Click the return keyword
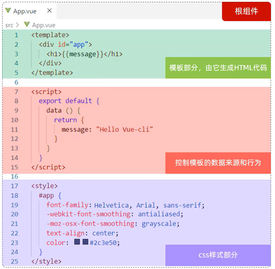Screen dimensions: 275x269 tap(65, 120)
